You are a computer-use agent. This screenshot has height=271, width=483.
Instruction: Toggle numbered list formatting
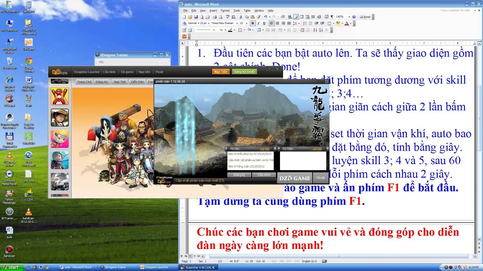pos(305,23)
